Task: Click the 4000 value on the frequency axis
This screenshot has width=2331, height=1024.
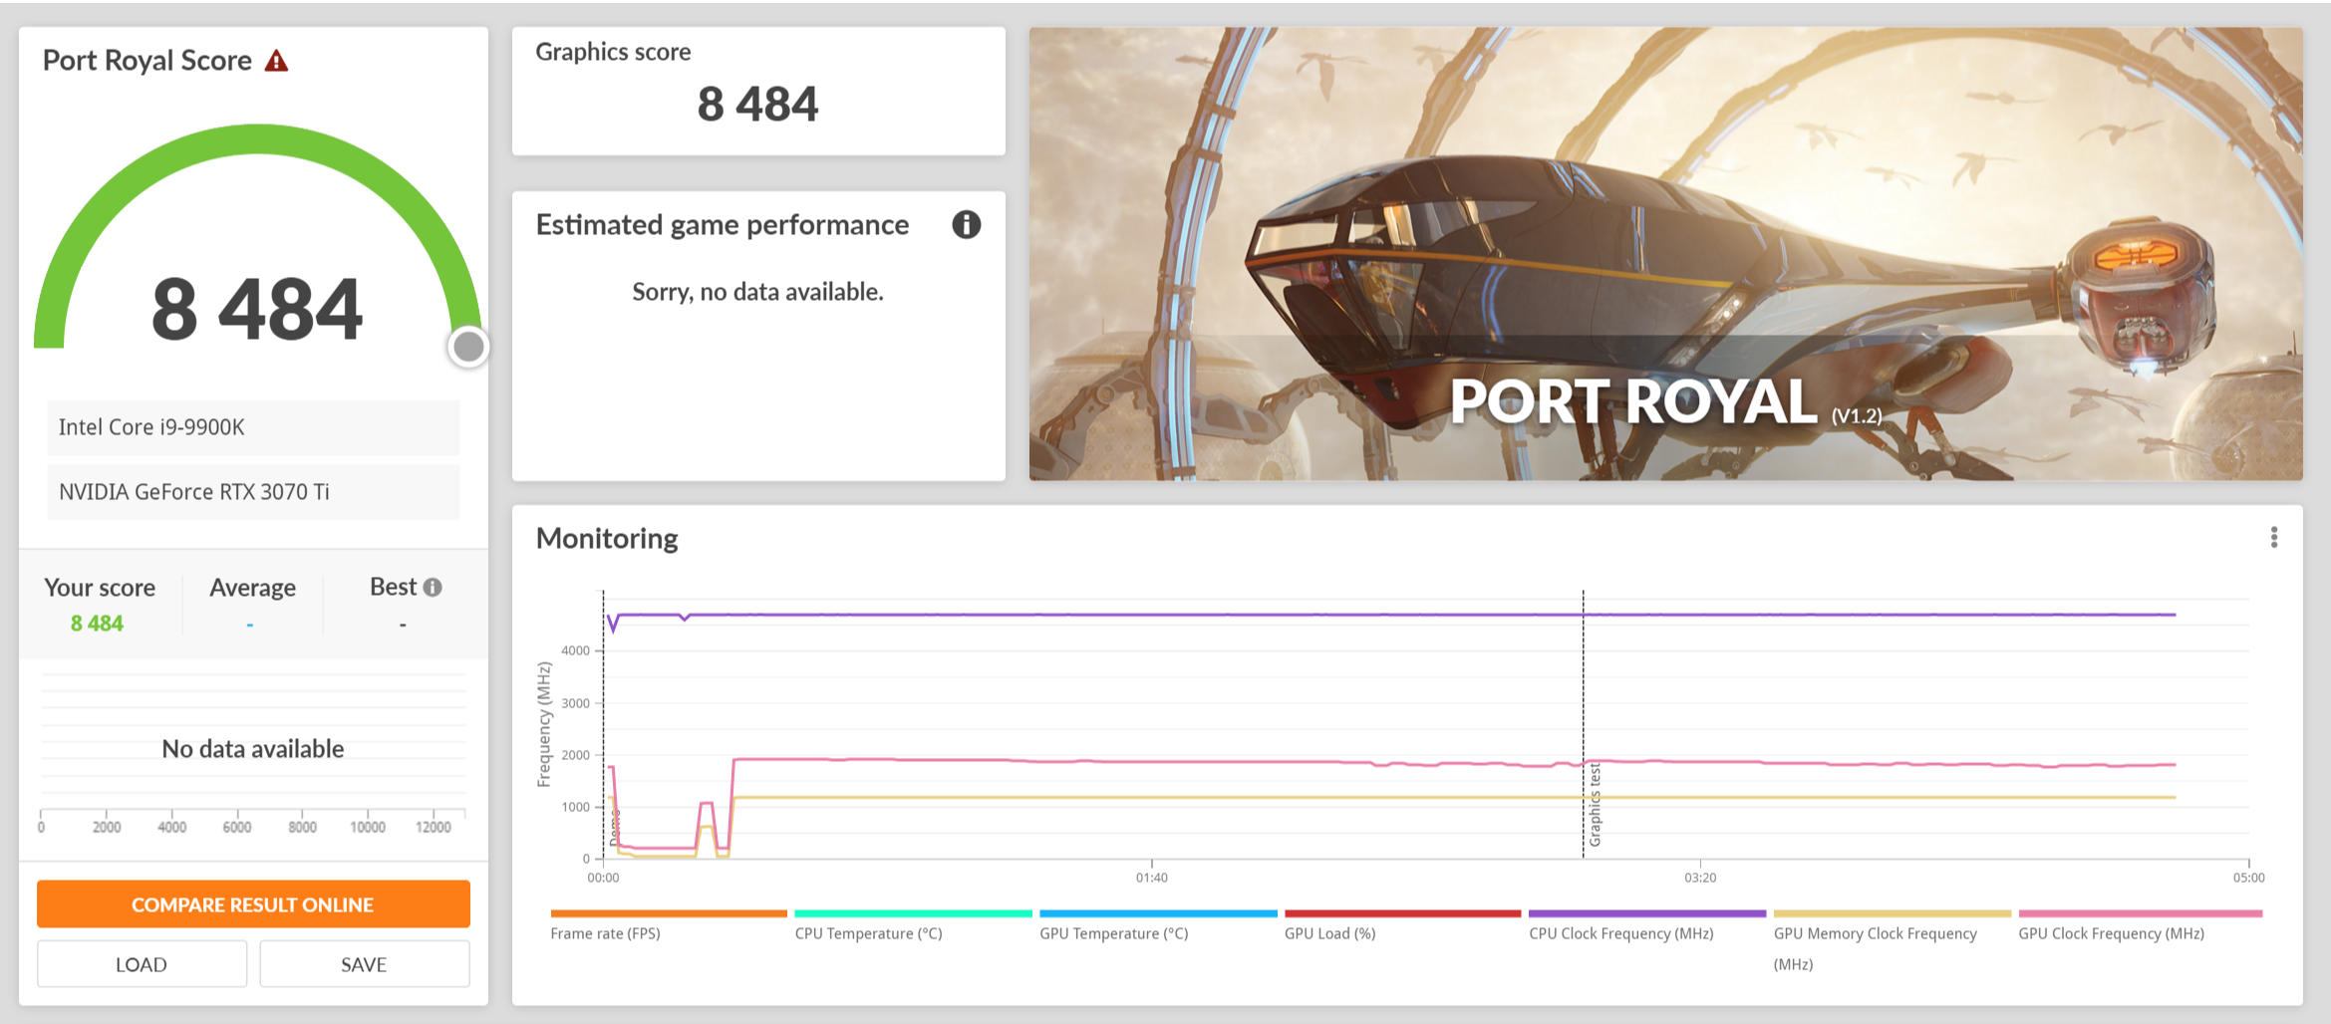Action: [576, 650]
